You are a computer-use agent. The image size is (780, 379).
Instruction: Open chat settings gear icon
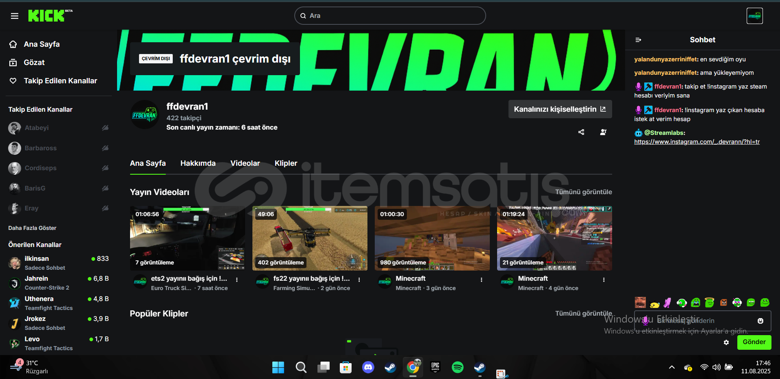[x=726, y=342]
